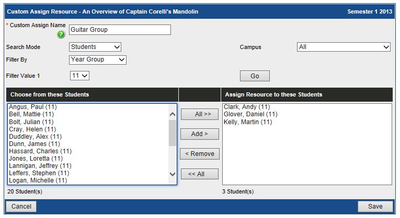Expand the Filter Value 1 dropdown
This screenshot has height=218, width=400.
[79, 76]
